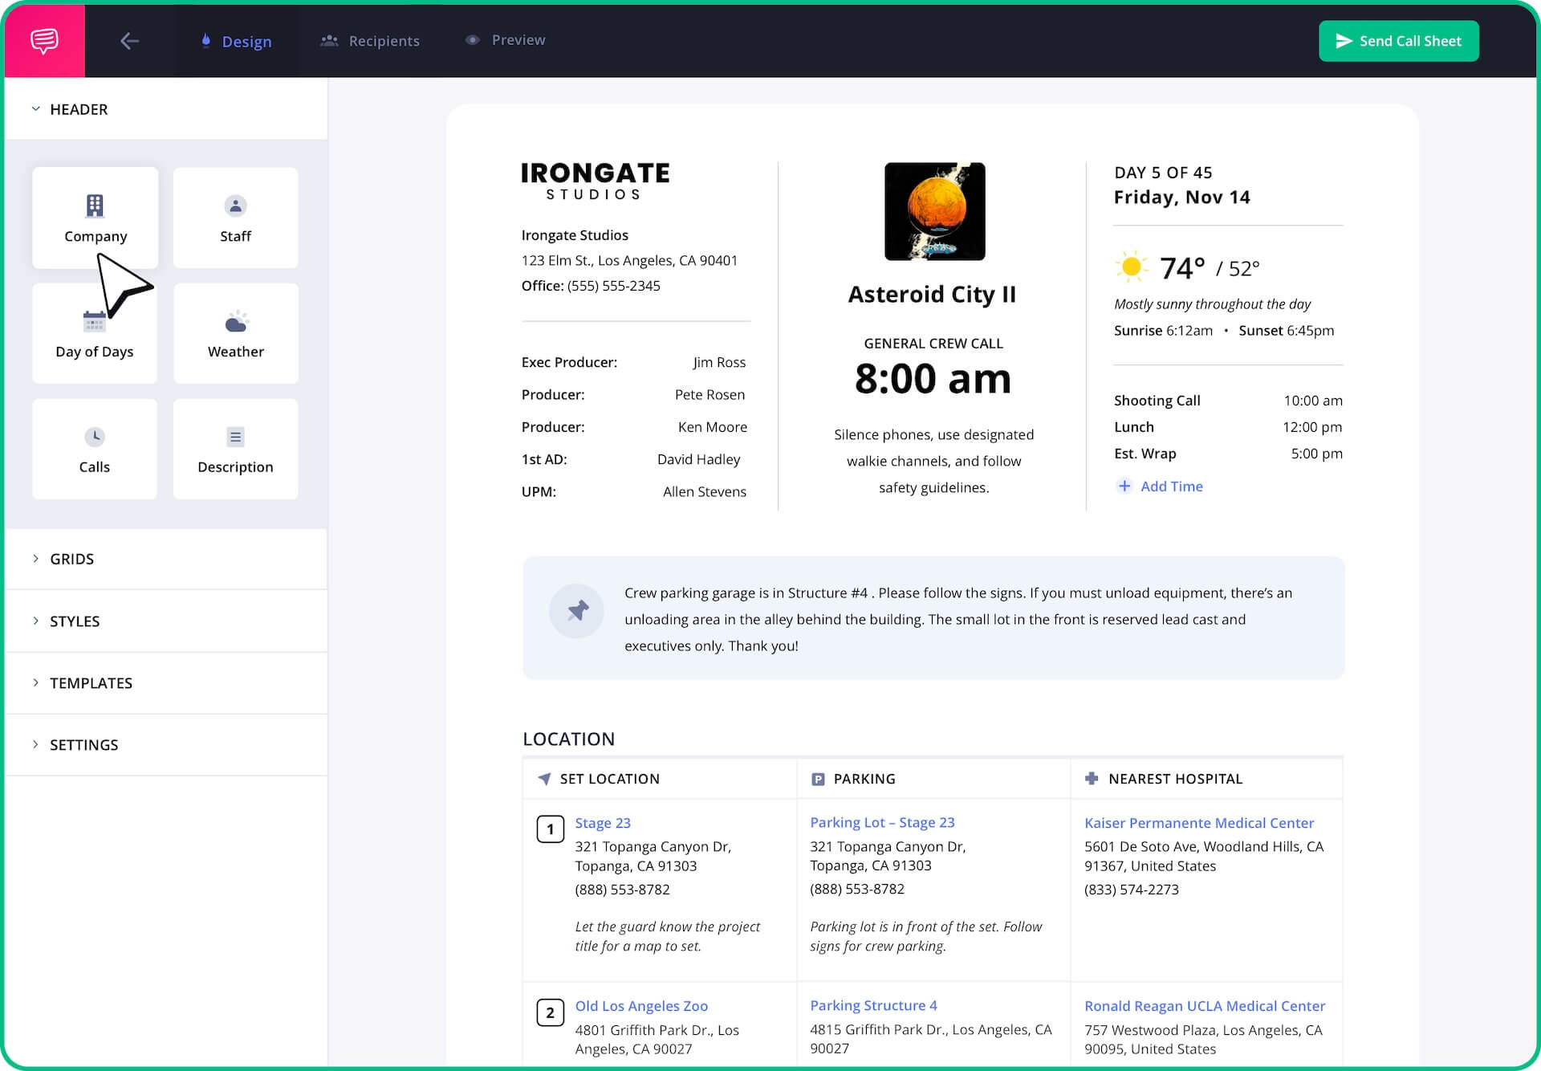Expand the SETTINGS section
Image resolution: width=1541 pixels, height=1071 pixels.
tap(83, 745)
